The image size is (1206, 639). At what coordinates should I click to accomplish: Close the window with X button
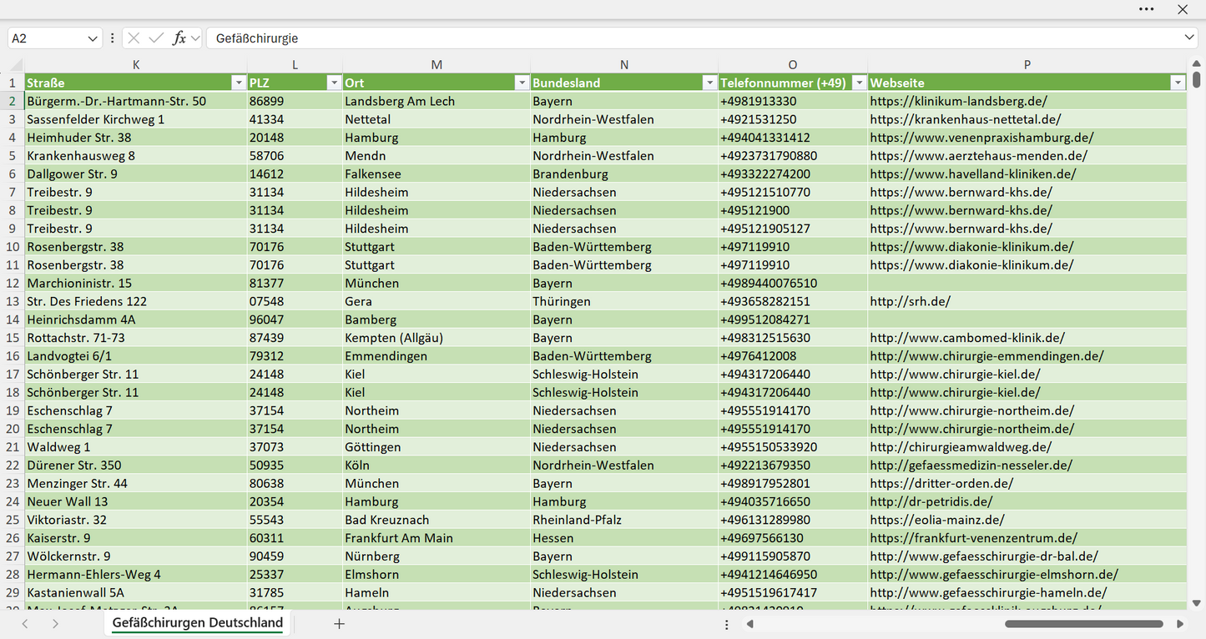pyautogui.click(x=1183, y=9)
